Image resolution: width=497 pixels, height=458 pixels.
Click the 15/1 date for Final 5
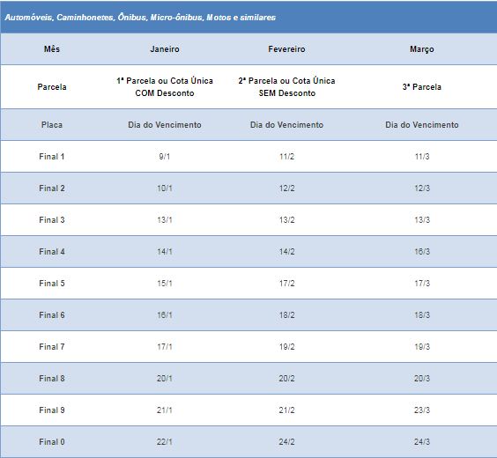[x=165, y=283]
